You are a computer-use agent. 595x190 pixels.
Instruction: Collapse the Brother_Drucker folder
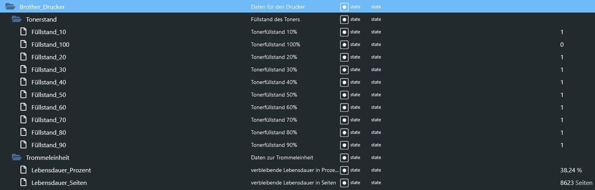pos(10,7)
